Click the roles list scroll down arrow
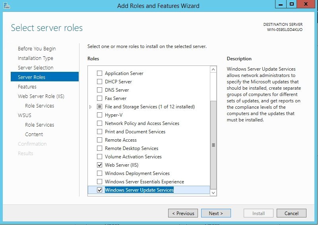The width and height of the screenshot is (318, 225). click(x=213, y=192)
